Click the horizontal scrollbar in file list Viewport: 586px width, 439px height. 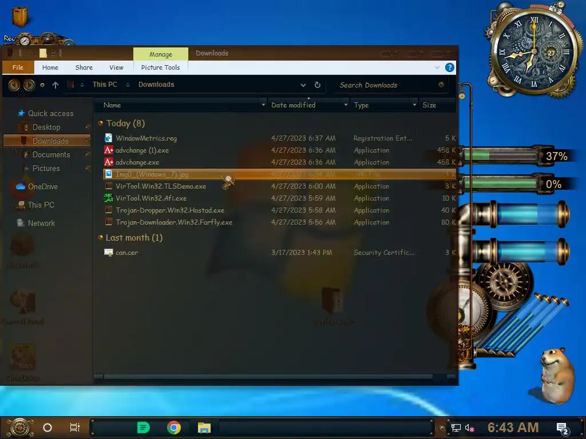(268, 377)
